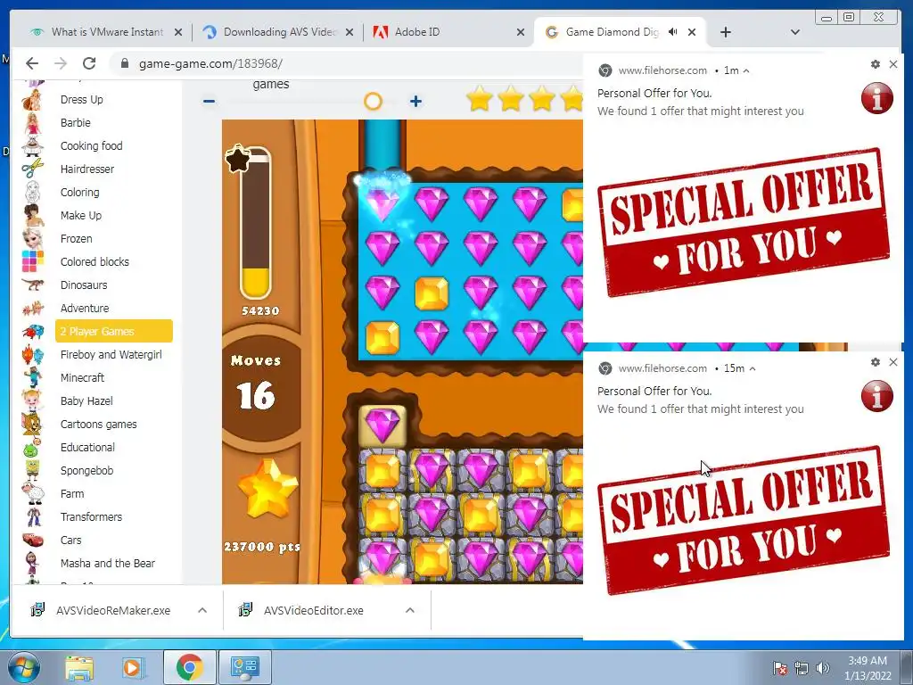The image size is (913, 685).
Task: Click the Colored blocks category icon
Action: [x=33, y=261]
